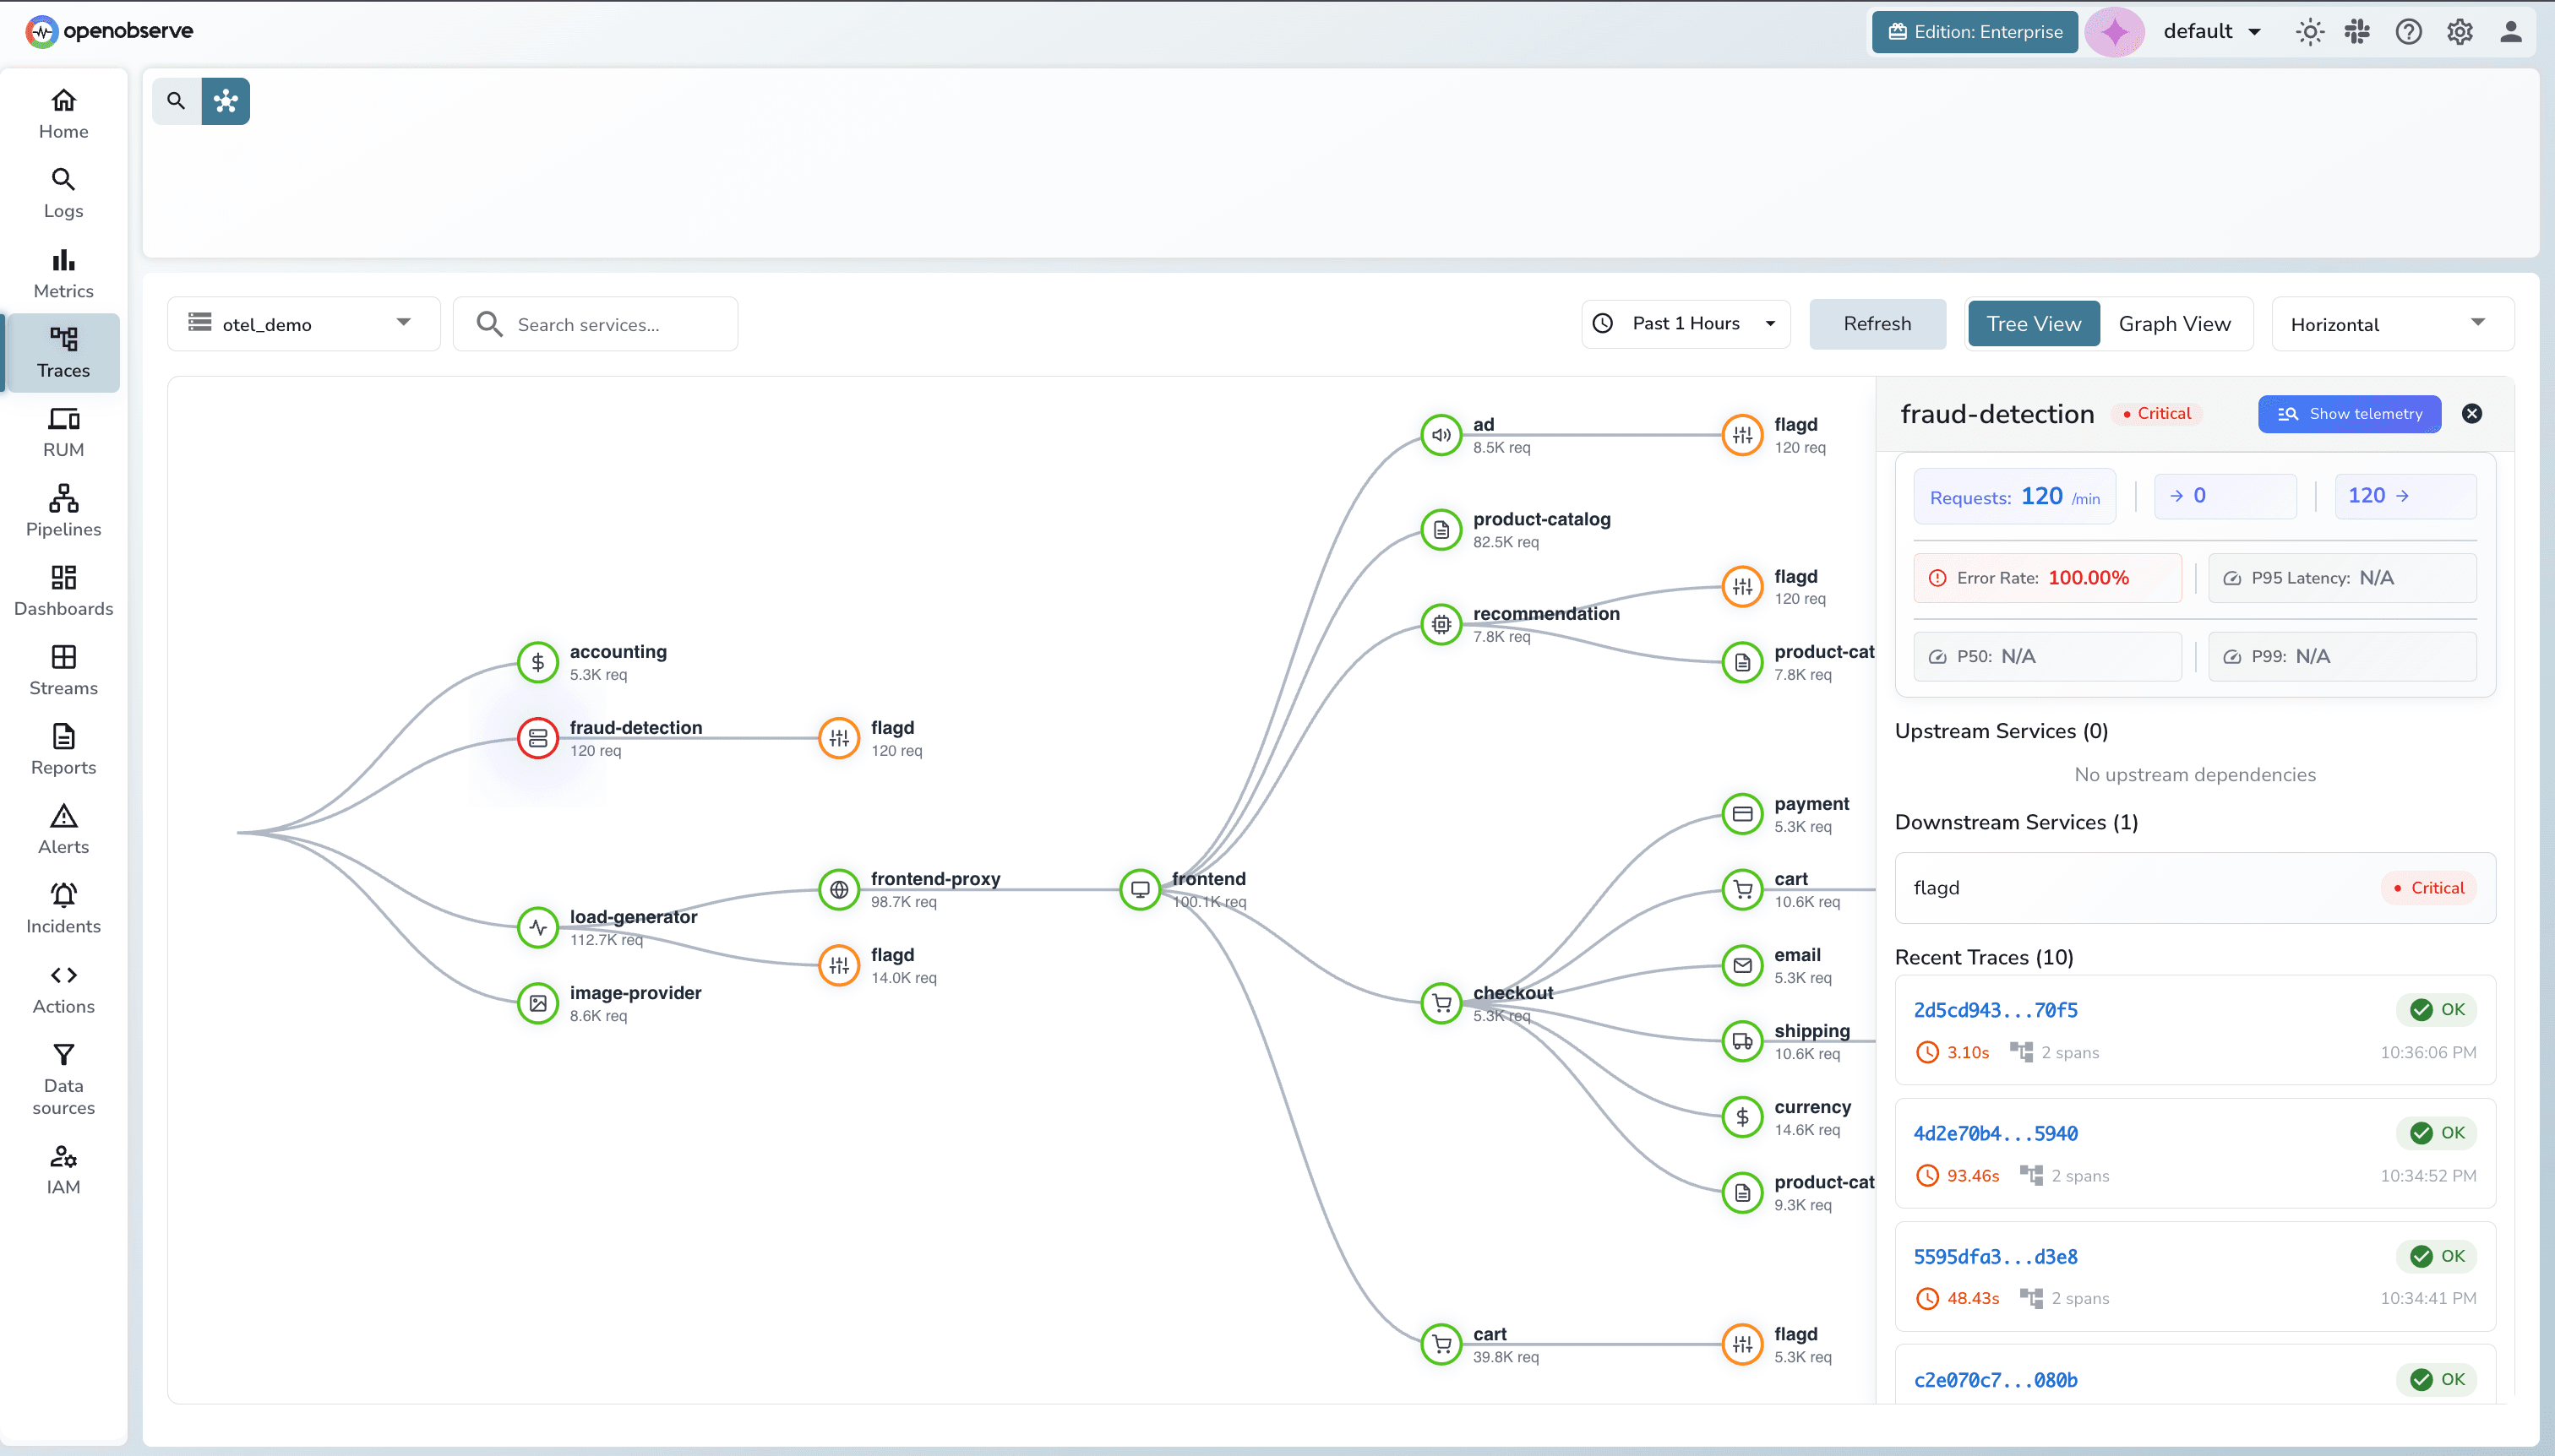The height and width of the screenshot is (1456, 2555).
Task: Switch to Graph View
Action: 2175,323
